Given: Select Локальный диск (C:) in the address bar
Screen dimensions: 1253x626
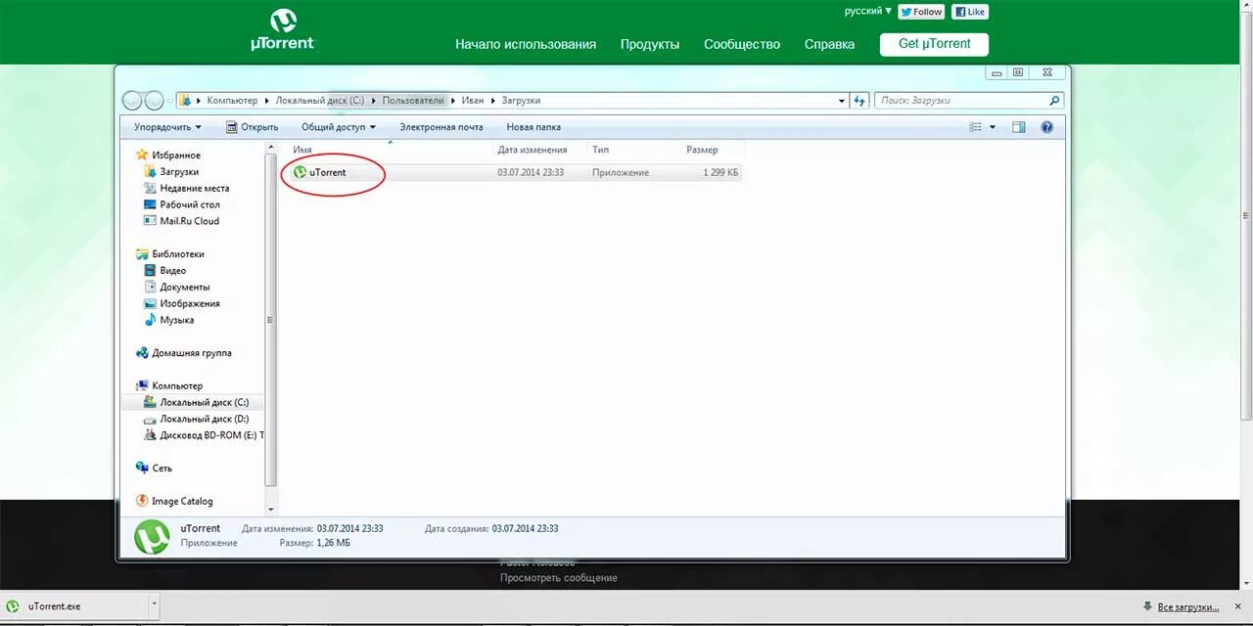Looking at the screenshot, I should point(319,100).
